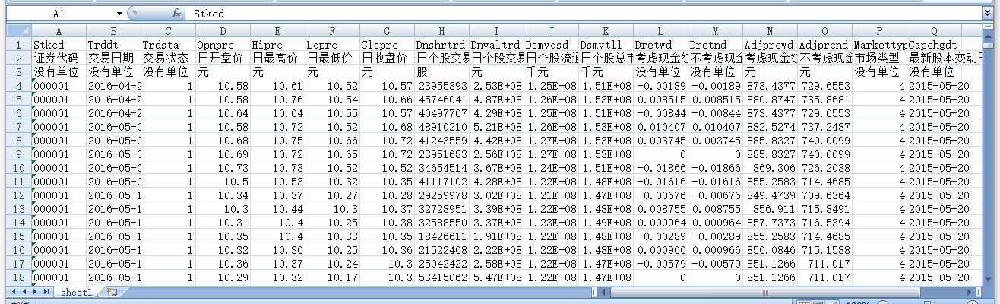Click the Dnvaltrd header cell
Screen dimensions: 1000x304
pos(496,44)
